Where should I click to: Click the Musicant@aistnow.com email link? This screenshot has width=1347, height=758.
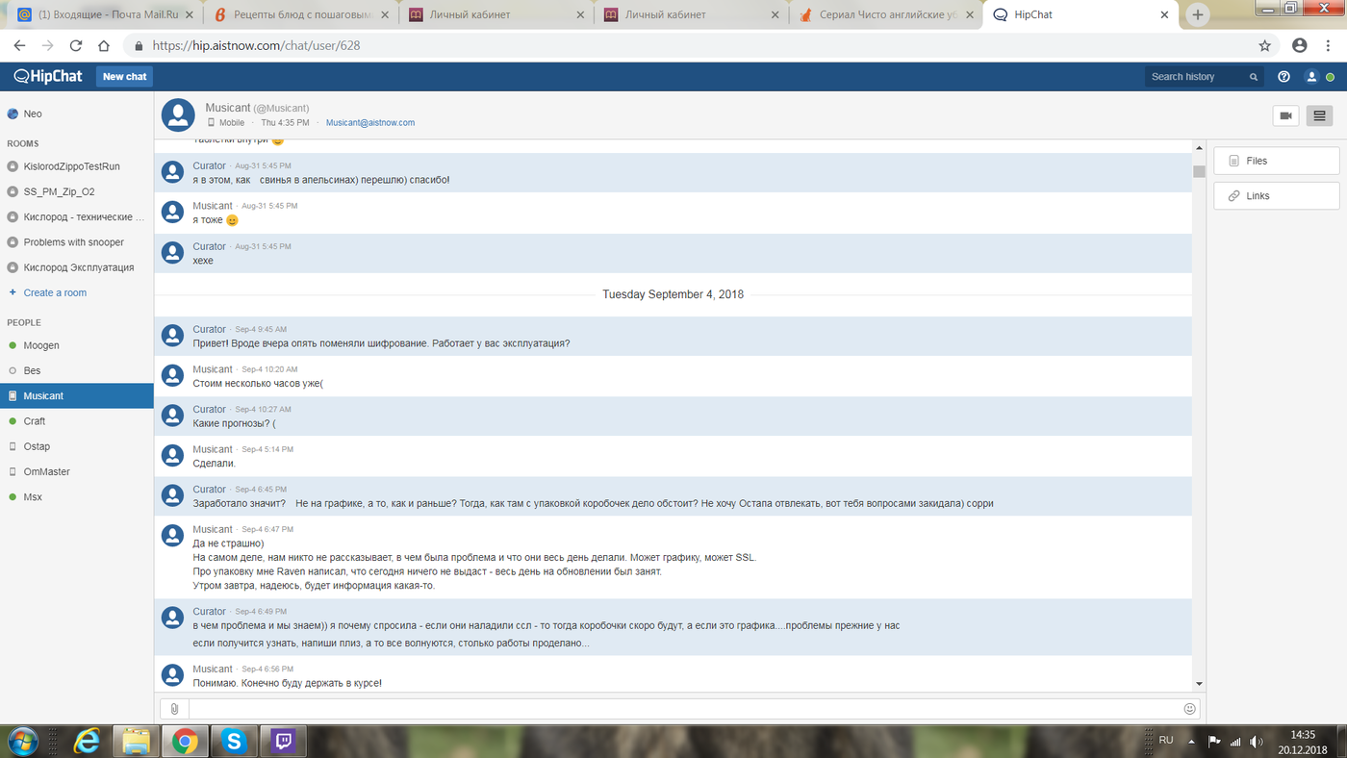(370, 123)
